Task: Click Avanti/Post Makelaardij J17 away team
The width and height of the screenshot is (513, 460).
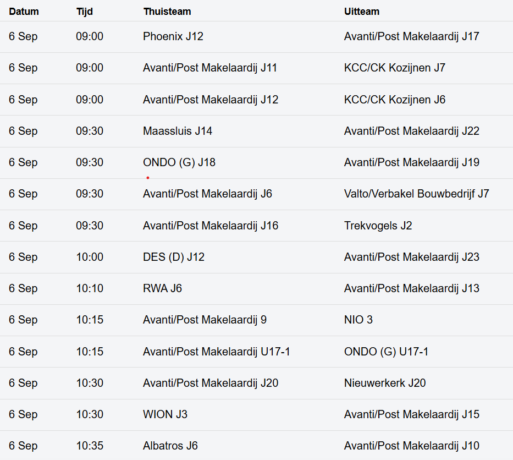Action: point(411,36)
